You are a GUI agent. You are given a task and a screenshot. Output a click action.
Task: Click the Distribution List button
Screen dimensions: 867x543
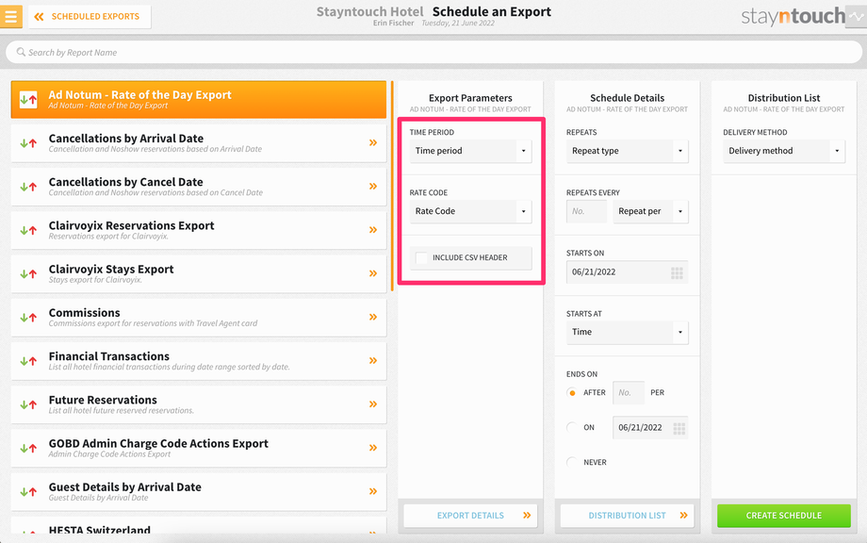(x=627, y=516)
